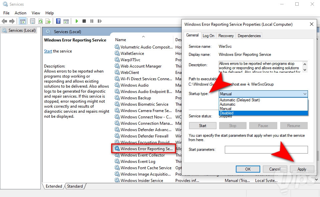The width and height of the screenshot is (320, 197).
Task: Click into the Start parameters field
Action: point(266,150)
